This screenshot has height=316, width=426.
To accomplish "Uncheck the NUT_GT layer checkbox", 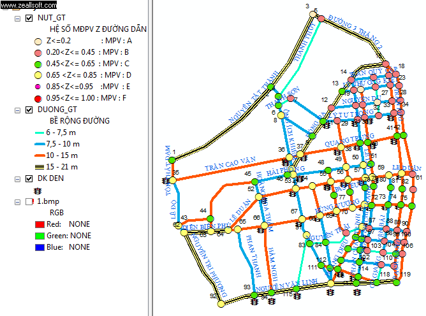I will [x=29, y=18].
